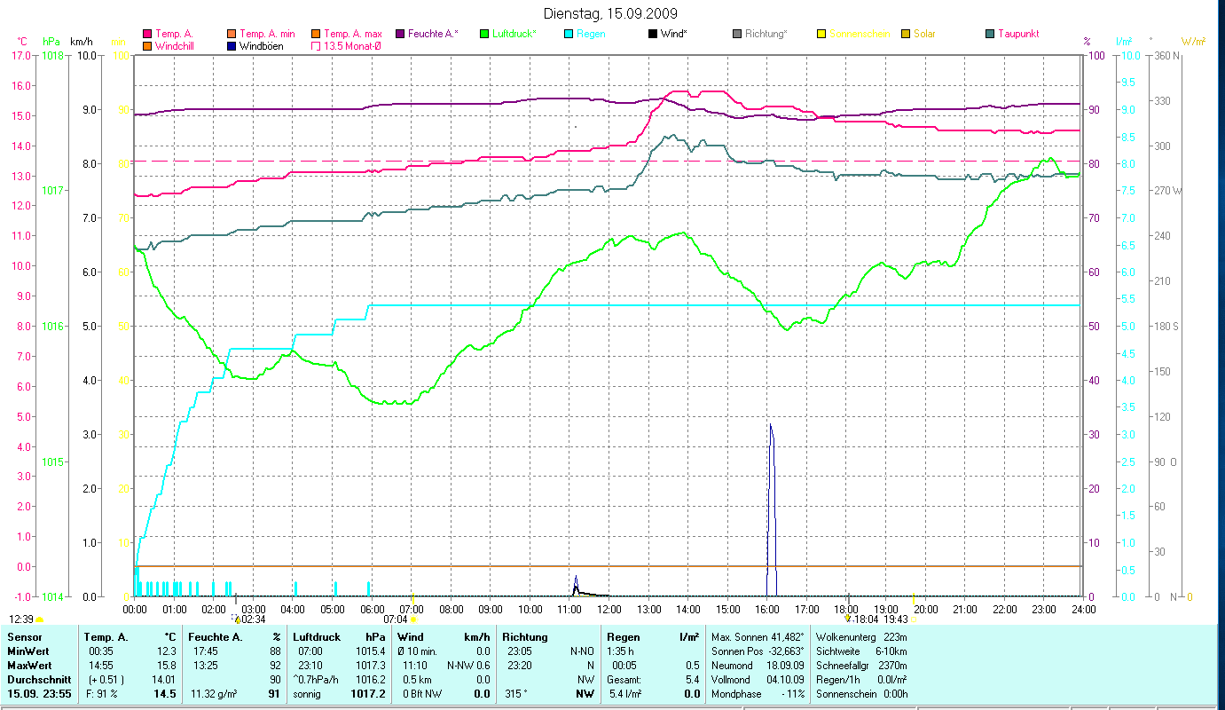Click the 'Vollmond' date entry
This screenshot has height=710, width=1225.
[758, 680]
